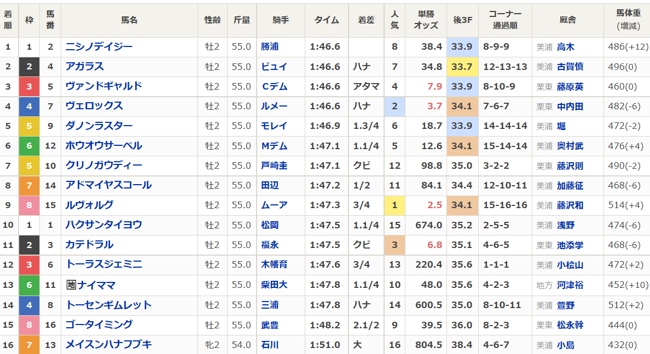Click the popularity cell in the ヴェロックス row
The image size is (650, 354).
tap(394, 107)
